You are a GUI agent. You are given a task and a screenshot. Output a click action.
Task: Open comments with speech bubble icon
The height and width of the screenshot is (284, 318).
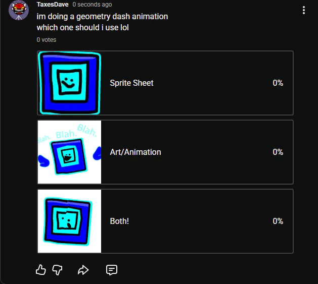coord(112,270)
